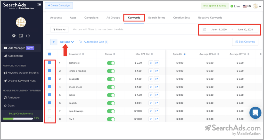This screenshot has height=140, width=264.
Task: Uncheck the english row checkbox
Action: click(49, 103)
